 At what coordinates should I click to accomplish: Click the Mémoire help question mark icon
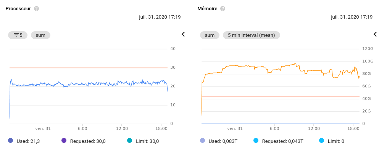[x=223, y=8]
